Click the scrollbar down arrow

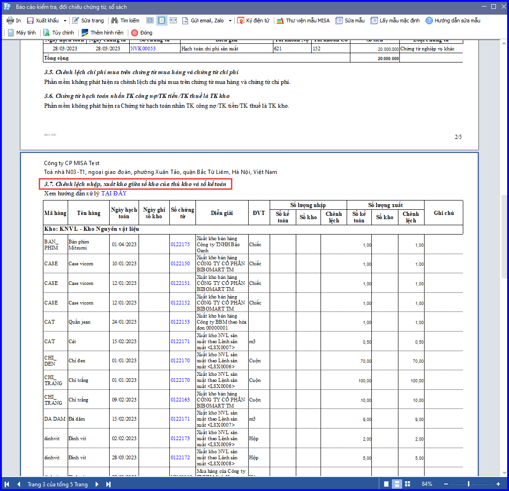pos(504,473)
